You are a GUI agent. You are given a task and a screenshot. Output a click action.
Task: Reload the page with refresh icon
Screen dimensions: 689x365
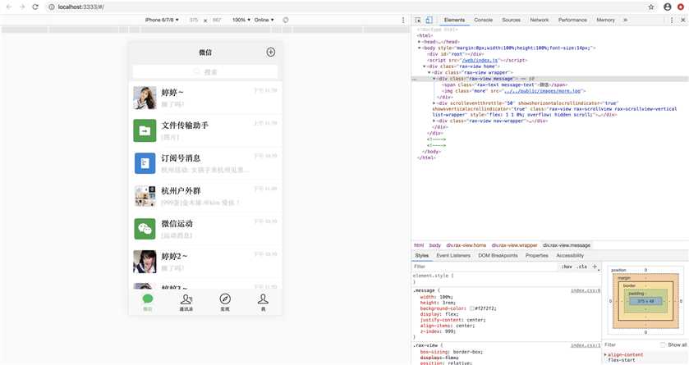[x=35, y=7]
